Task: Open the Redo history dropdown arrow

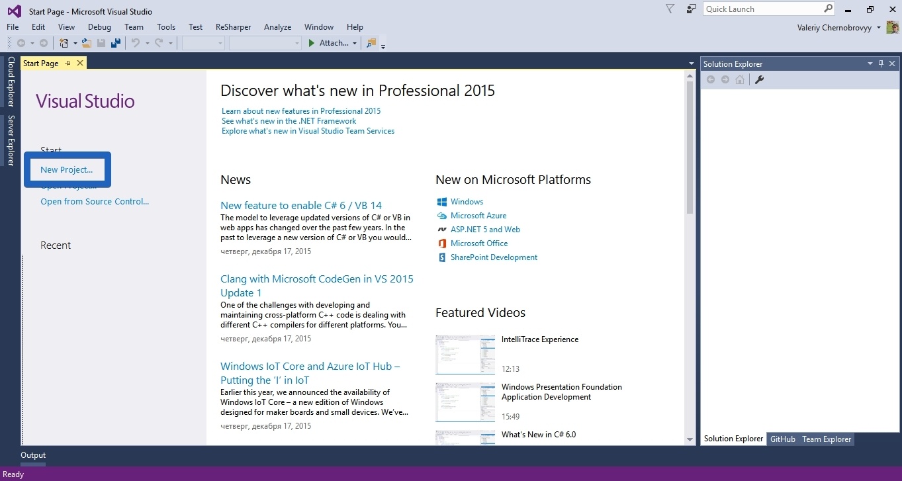Action: (x=170, y=44)
